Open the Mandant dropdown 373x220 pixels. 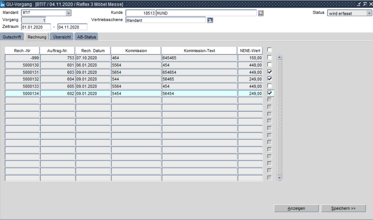coord(68,13)
